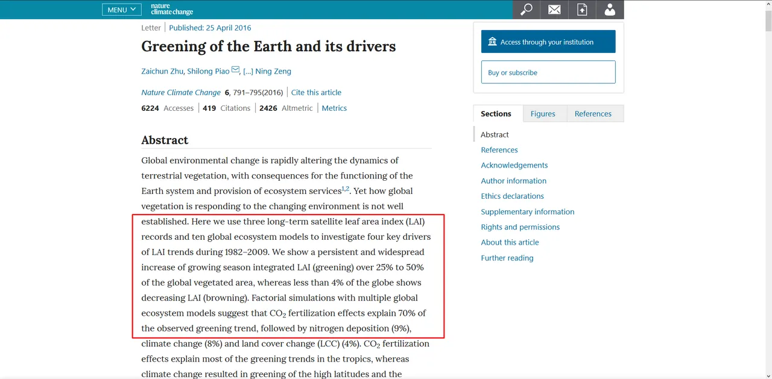This screenshot has width=772, height=379.
Task: Click the envelope e-alert icon
Action: coord(554,10)
